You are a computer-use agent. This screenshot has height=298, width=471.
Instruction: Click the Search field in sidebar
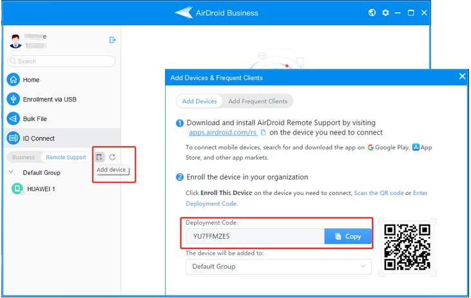[61, 61]
